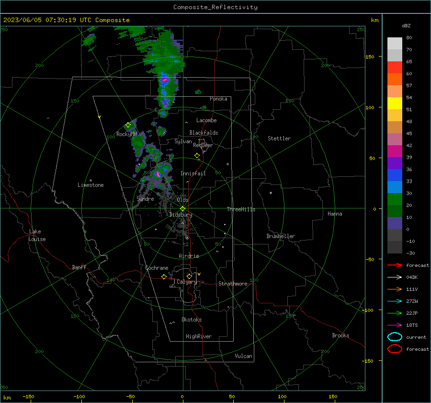Click the cyan 27ZW arrow icon
Viewport: 431px width, 403px height.
point(395,301)
